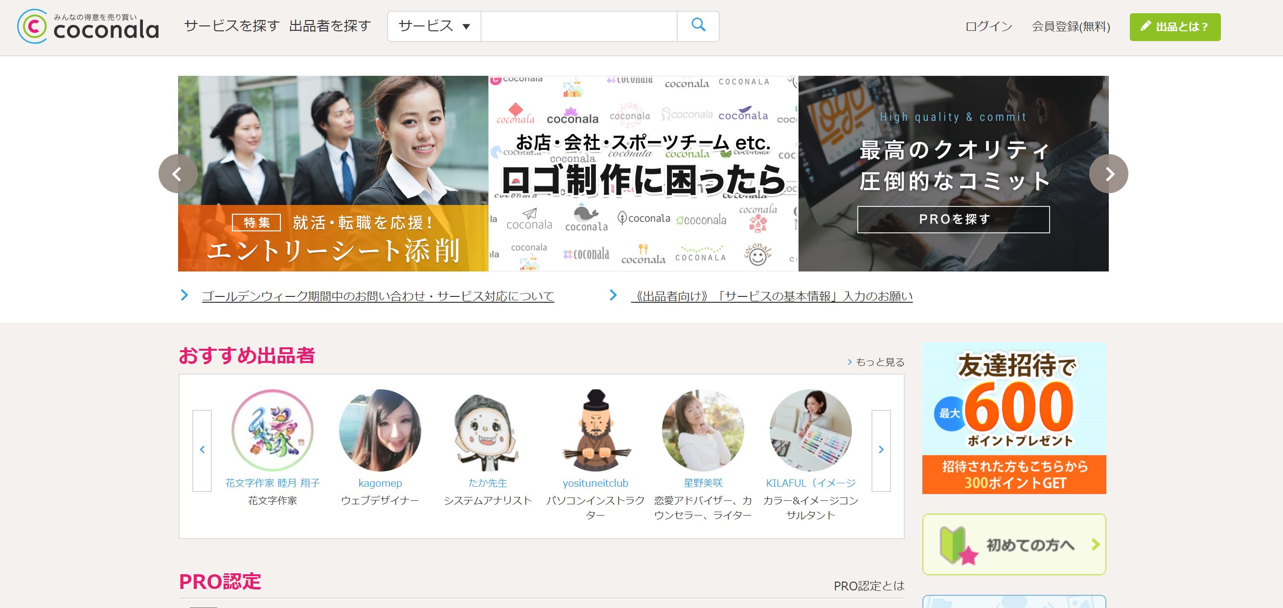Click 会員登録(無料) link

pyautogui.click(x=1071, y=26)
